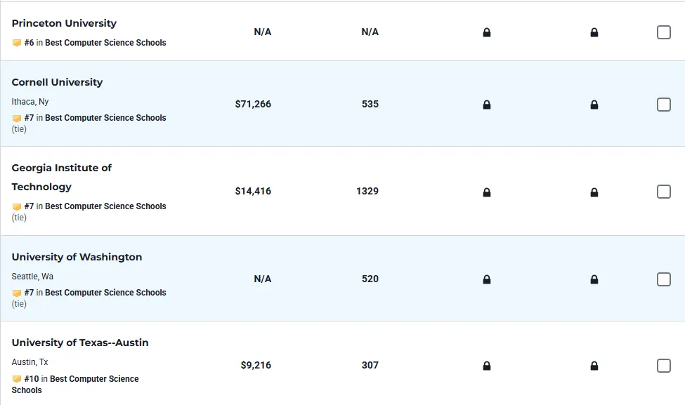Go to the University of Washington link
Viewport: 685px width, 405px height.
point(77,257)
